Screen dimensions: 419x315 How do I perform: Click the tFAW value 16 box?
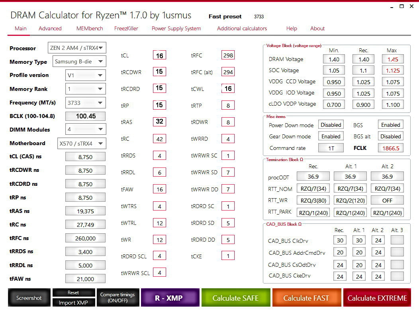coord(160,189)
